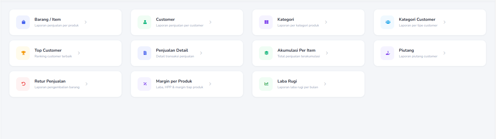Click the chart line icon for Laba Rugi
496x139 pixels.
click(266, 84)
